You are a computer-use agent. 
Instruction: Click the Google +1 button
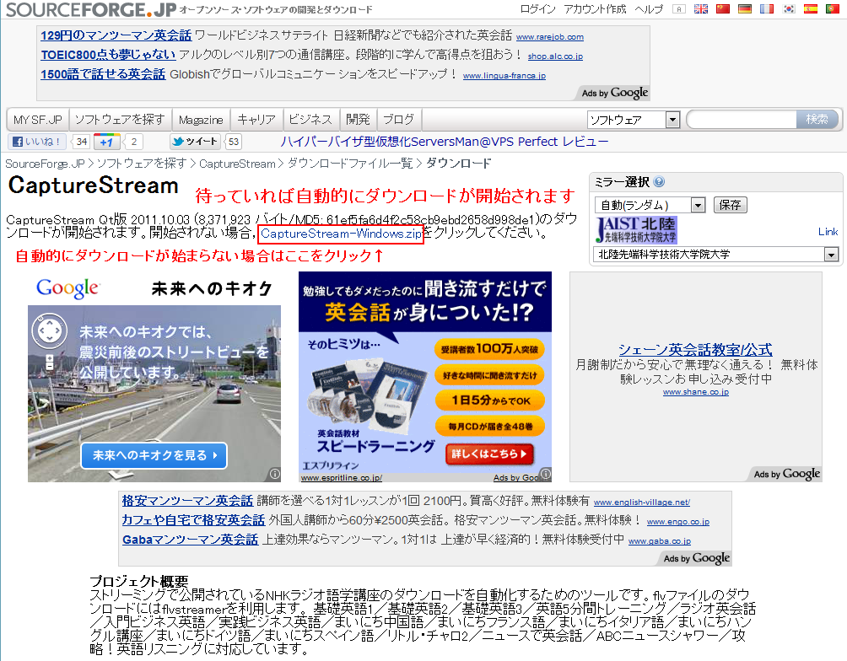[106, 142]
